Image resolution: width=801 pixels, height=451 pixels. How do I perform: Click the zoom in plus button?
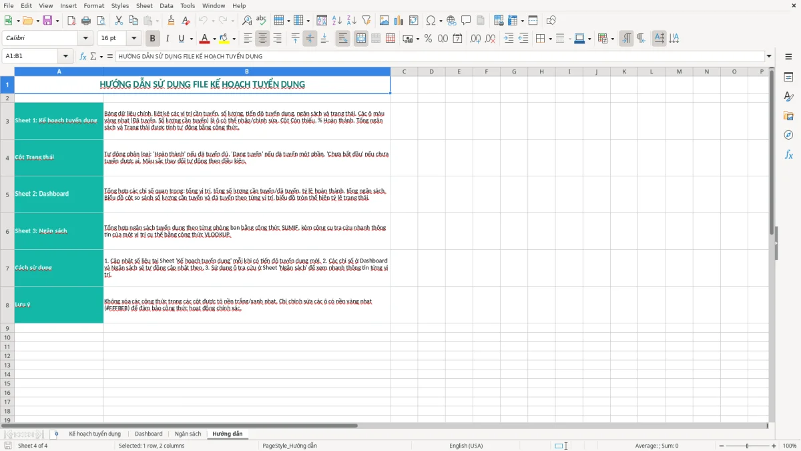coord(774,446)
